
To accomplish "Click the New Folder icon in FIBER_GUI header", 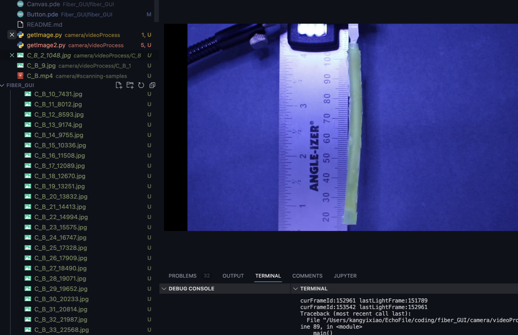I will pos(130,85).
